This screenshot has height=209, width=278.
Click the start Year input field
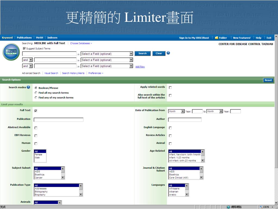click(x=197, y=111)
